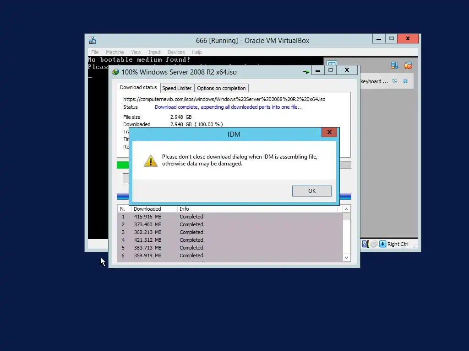The image size is (469, 351).
Task: Click the connections list scroll up arrow
Action: [346, 209]
